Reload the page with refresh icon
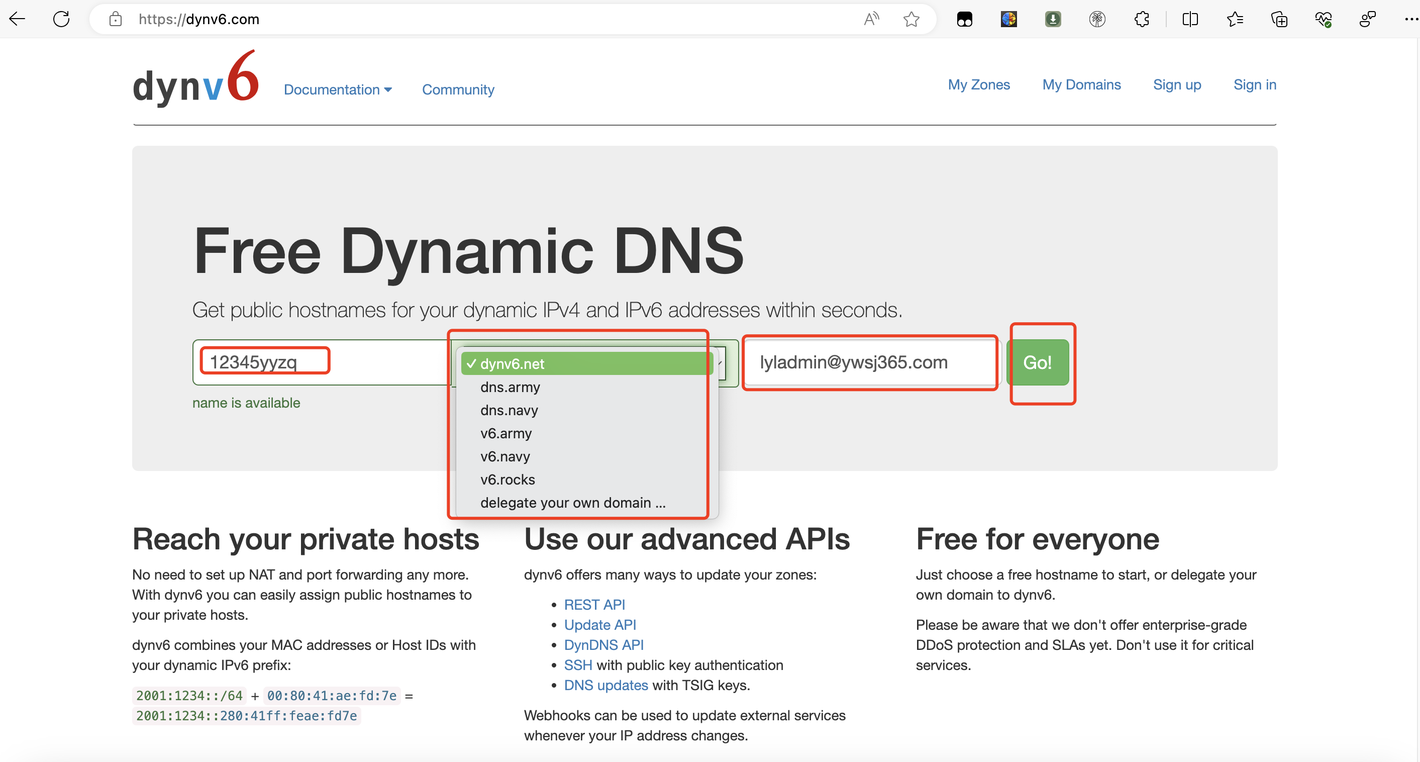This screenshot has height=762, width=1420. point(61,19)
